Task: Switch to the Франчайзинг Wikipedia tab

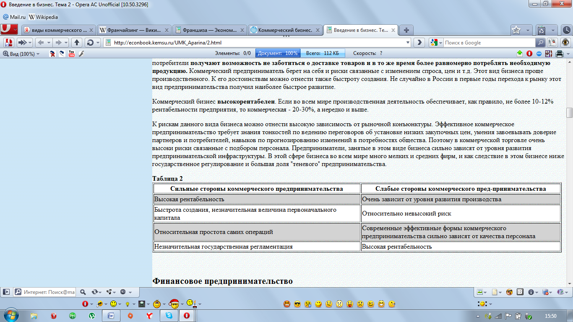Action: coord(134,30)
